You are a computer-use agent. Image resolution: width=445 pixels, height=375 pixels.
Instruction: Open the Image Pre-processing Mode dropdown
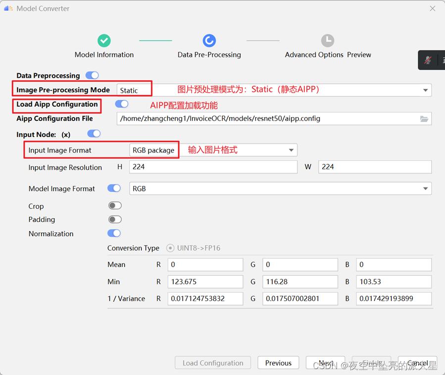[x=274, y=90]
